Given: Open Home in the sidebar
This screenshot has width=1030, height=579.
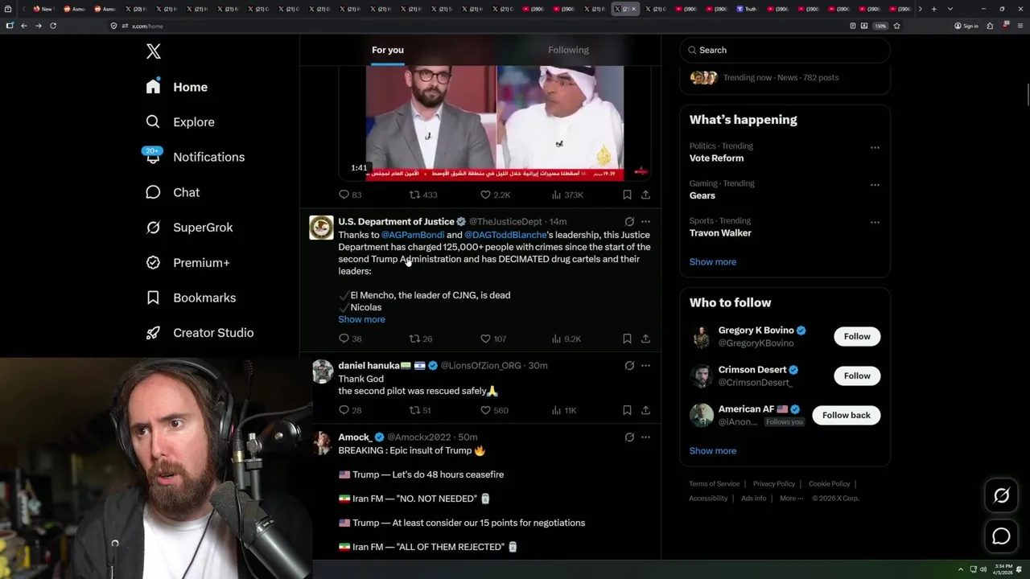Looking at the screenshot, I should [177, 87].
